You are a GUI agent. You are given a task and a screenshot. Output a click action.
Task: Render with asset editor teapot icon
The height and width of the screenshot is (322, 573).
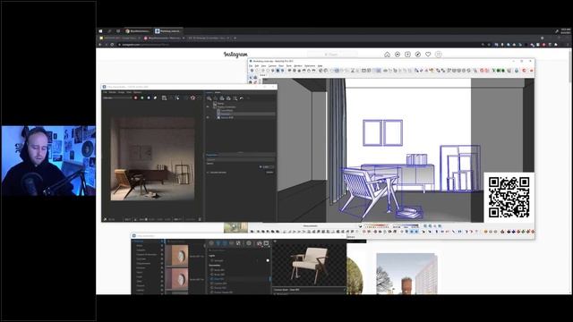tap(260, 243)
